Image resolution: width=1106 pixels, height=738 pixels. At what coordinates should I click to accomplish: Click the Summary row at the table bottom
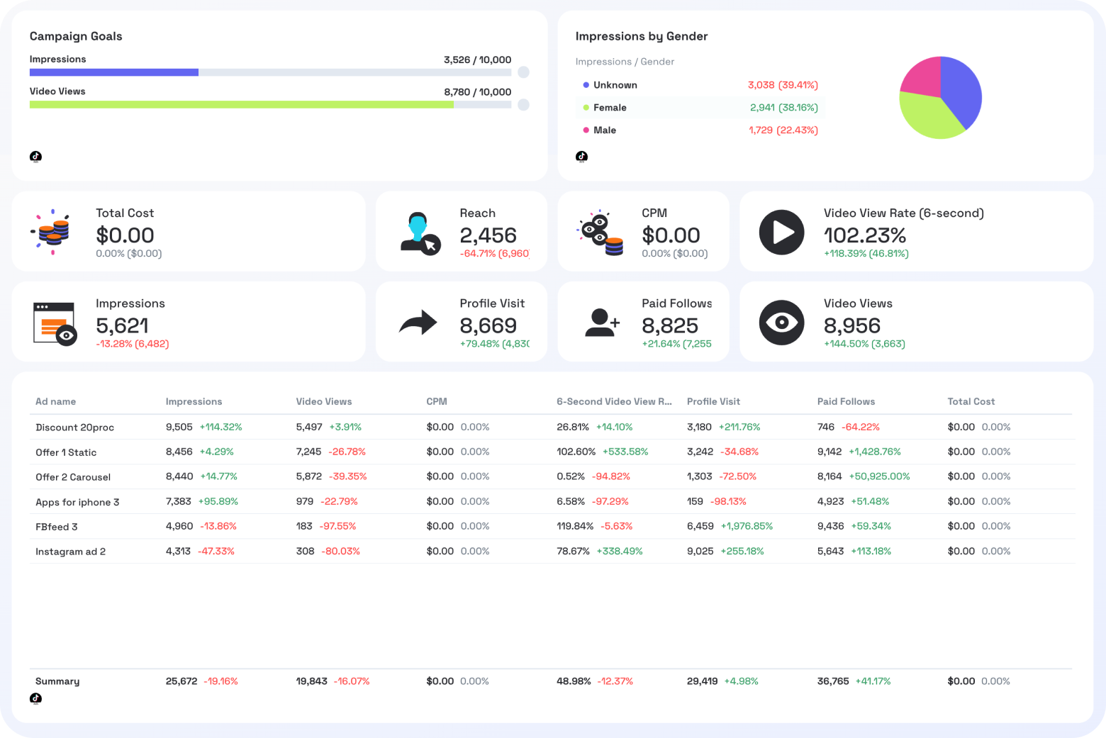click(57, 681)
